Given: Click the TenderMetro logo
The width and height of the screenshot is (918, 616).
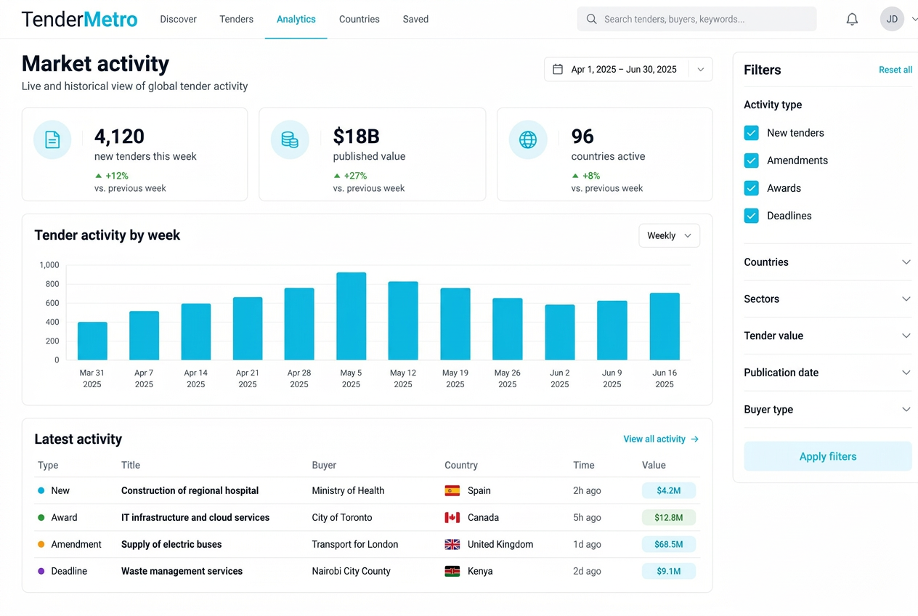Looking at the screenshot, I should point(79,20).
